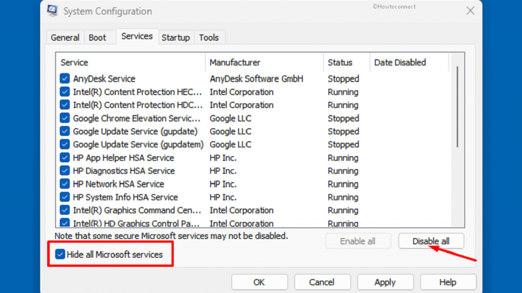Click the Disable all button
This screenshot has height=293, width=522.
[431, 241]
